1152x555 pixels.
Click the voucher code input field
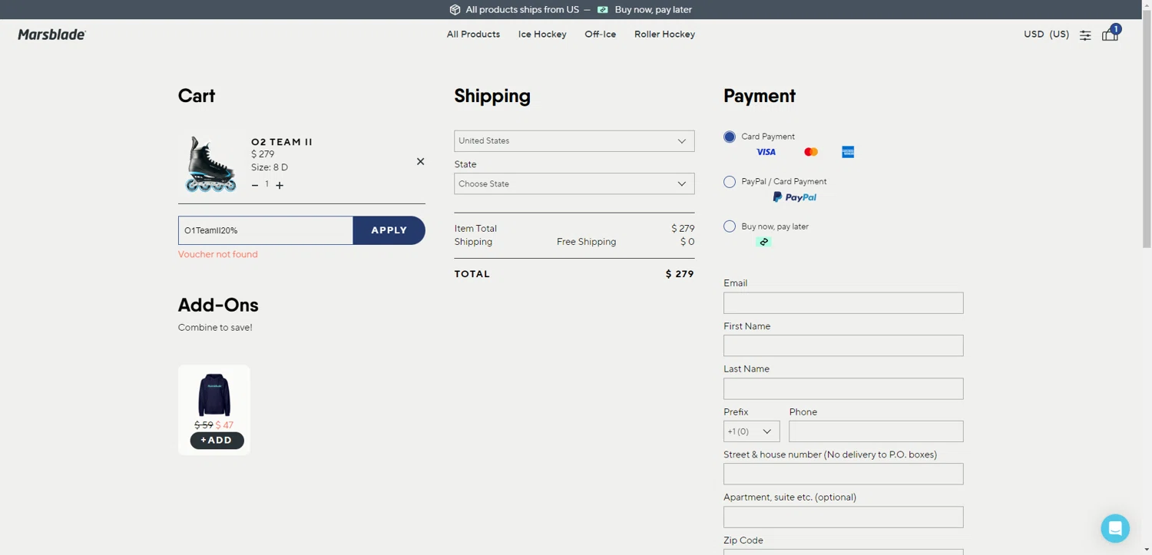(x=266, y=230)
